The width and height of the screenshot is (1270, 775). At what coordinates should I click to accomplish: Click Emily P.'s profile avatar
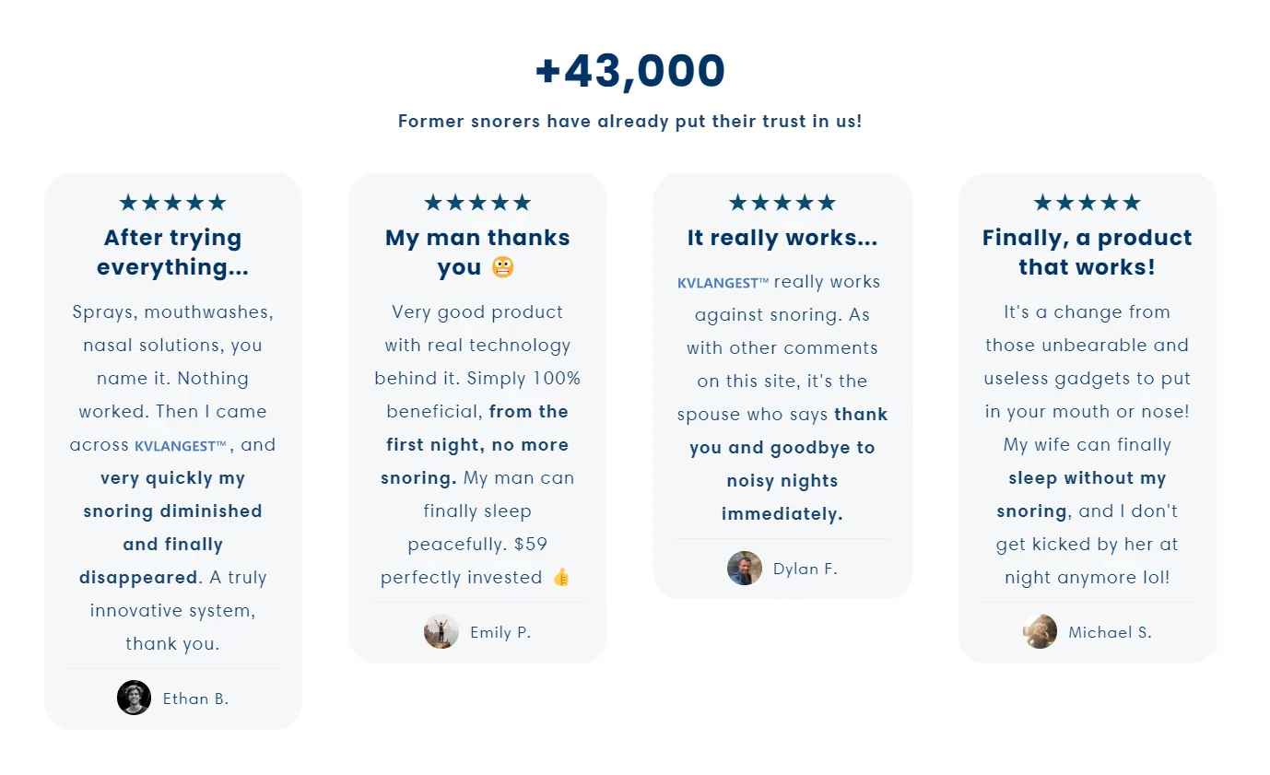[x=441, y=631]
